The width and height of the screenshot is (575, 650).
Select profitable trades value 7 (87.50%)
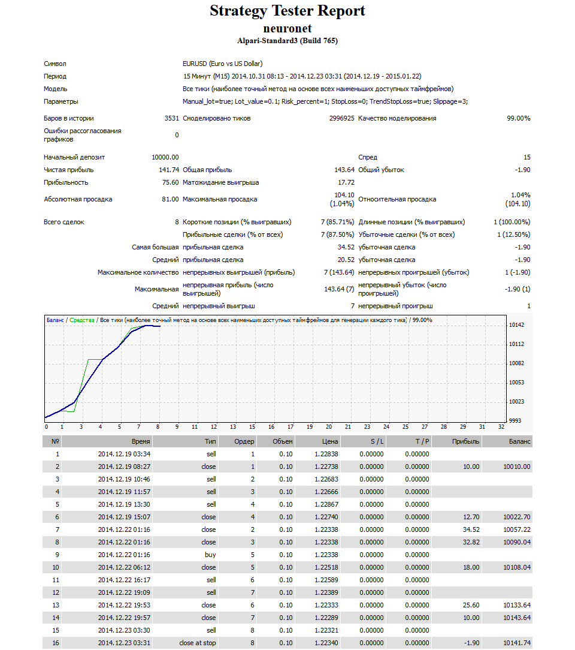click(x=337, y=234)
